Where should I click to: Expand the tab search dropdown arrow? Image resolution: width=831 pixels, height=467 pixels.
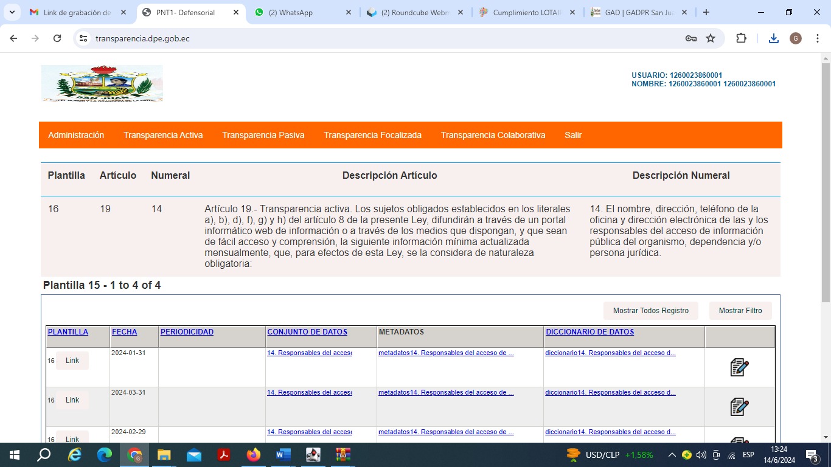point(12,12)
